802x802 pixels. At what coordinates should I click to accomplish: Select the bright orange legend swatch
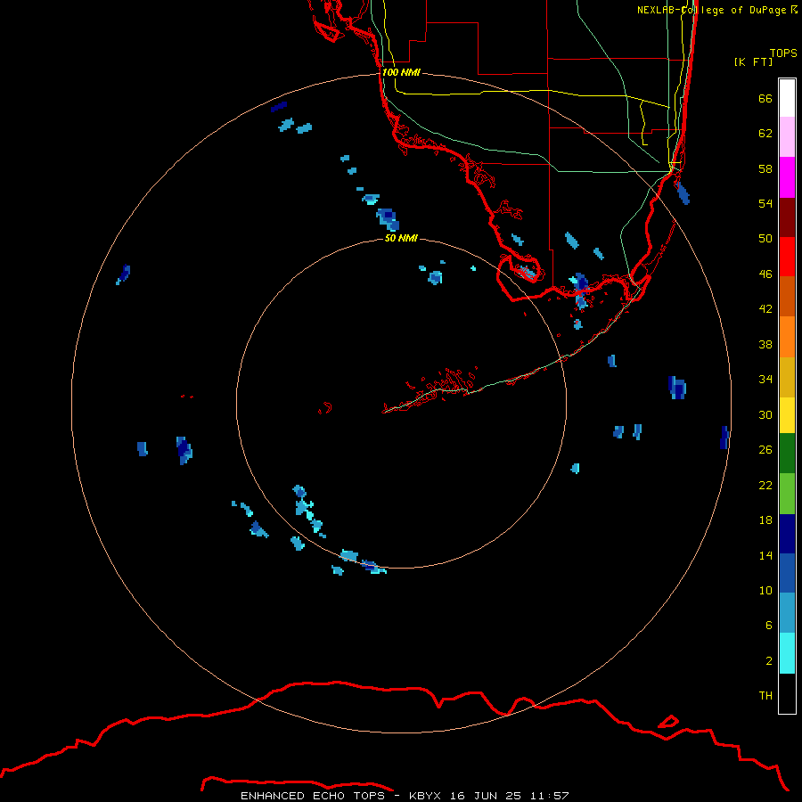787,337
